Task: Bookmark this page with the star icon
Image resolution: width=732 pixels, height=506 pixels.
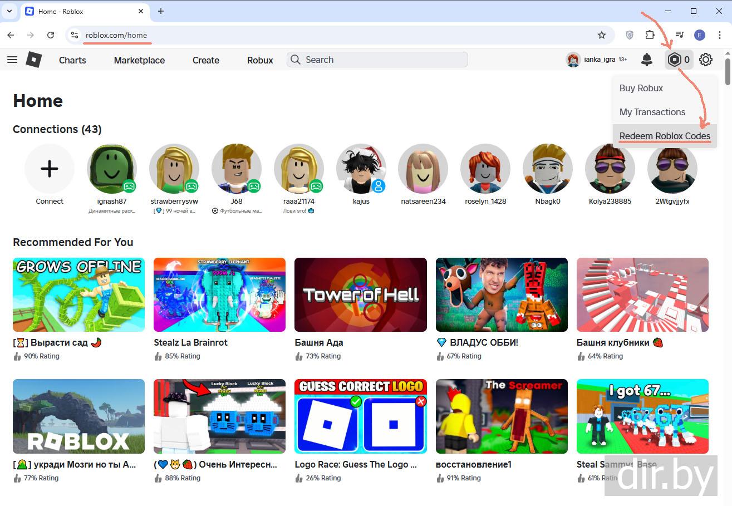Action: pos(601,35)
